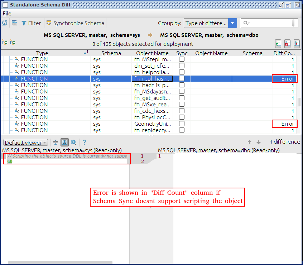Check Sync box for fn_PhysLocC... row
The image size is (303, 265).
point(182,117)
